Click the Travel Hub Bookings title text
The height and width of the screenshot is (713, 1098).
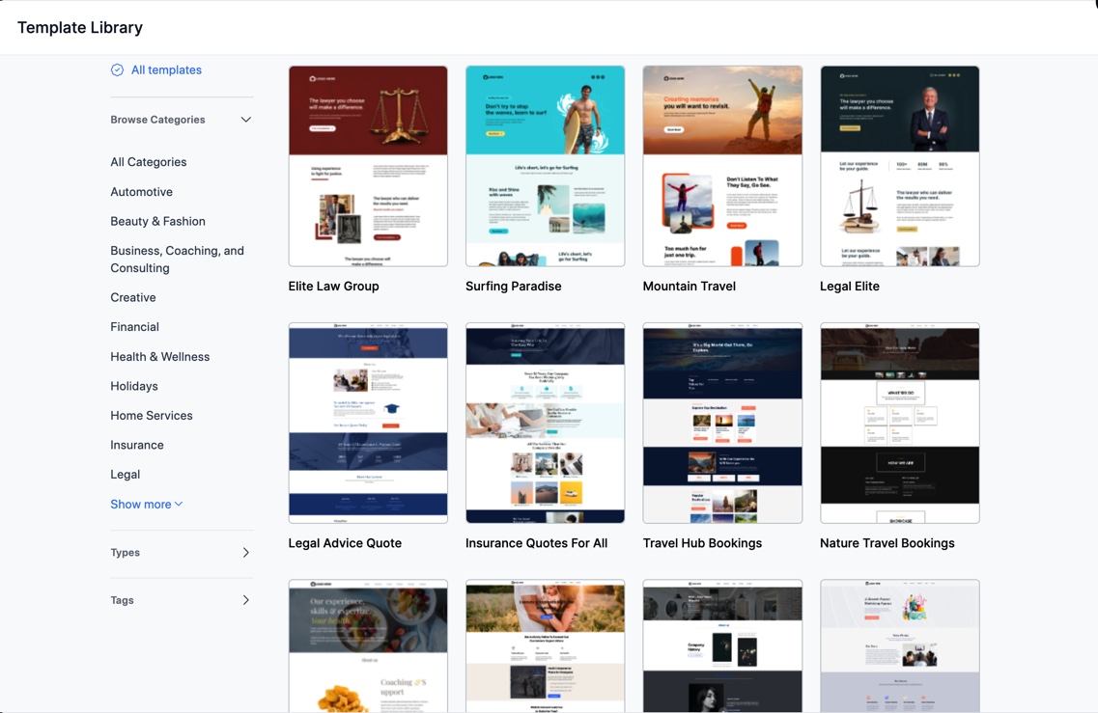(702, 543)
